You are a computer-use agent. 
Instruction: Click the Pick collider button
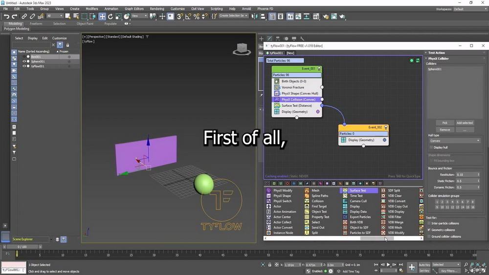pos(445,123)
